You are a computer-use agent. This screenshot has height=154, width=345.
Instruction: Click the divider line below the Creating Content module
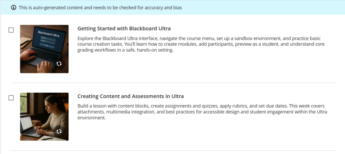coord(174,151)
